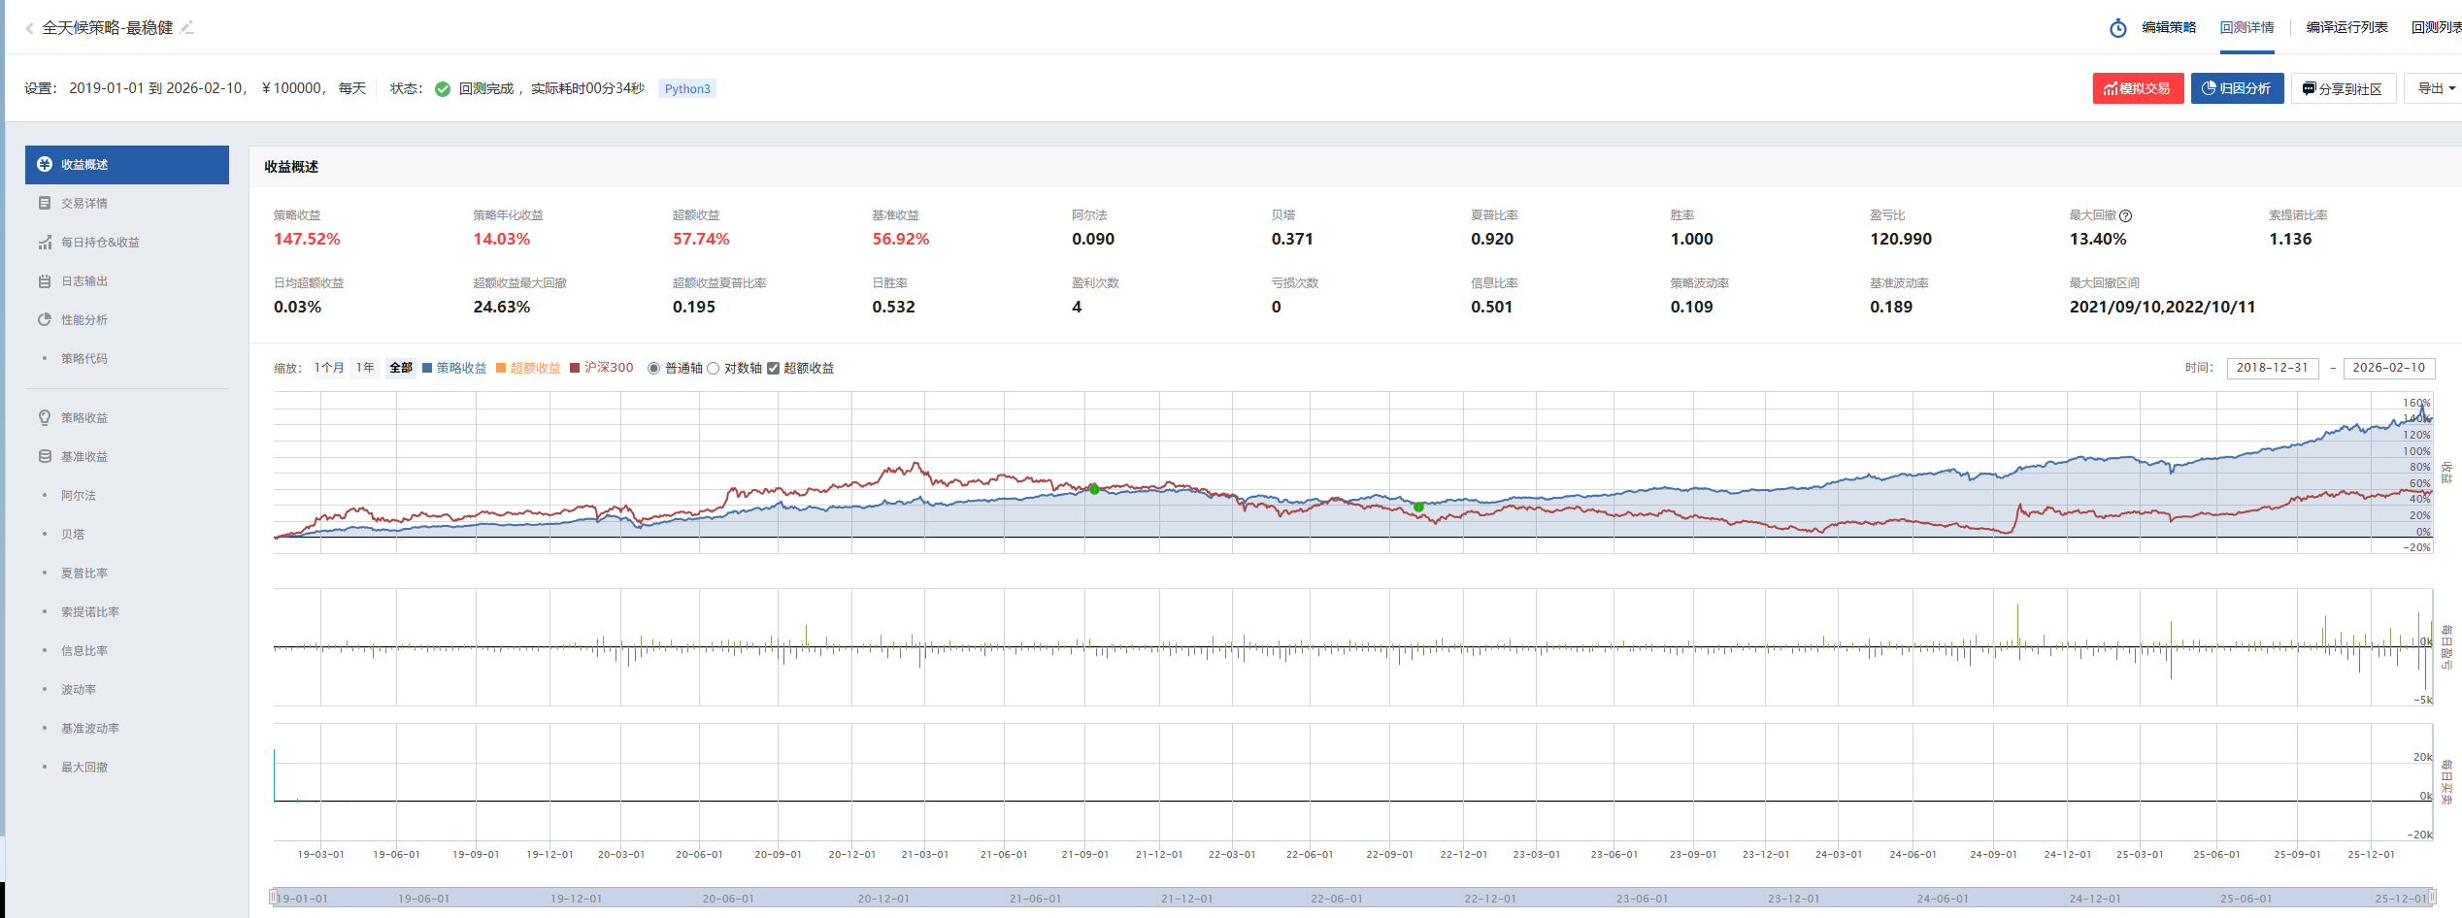Click the pencil icon to rename the strategy
Viewport: 2462px width, 918px height.
[187, 27]
